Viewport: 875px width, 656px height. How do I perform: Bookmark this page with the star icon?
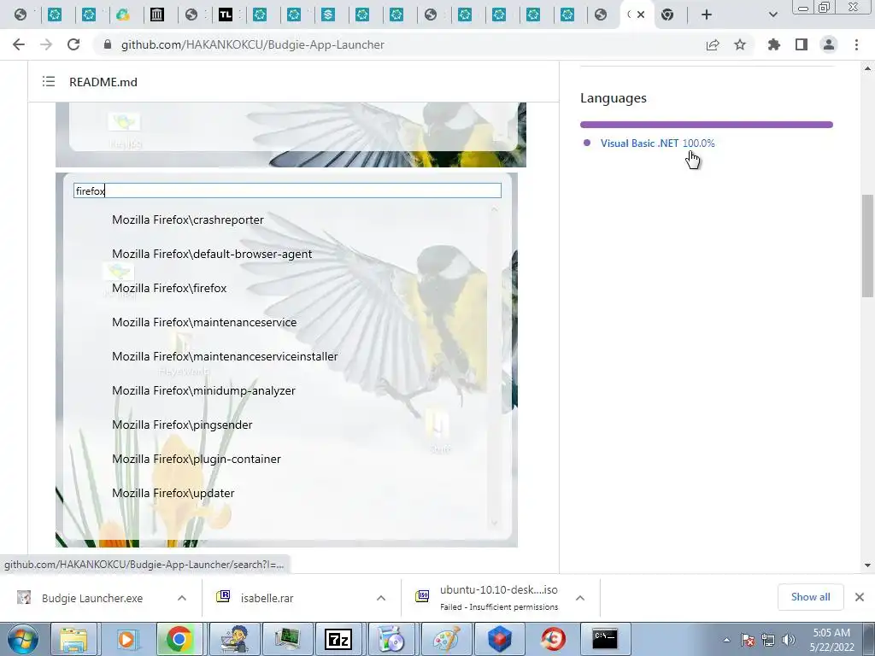coord(740,44)
